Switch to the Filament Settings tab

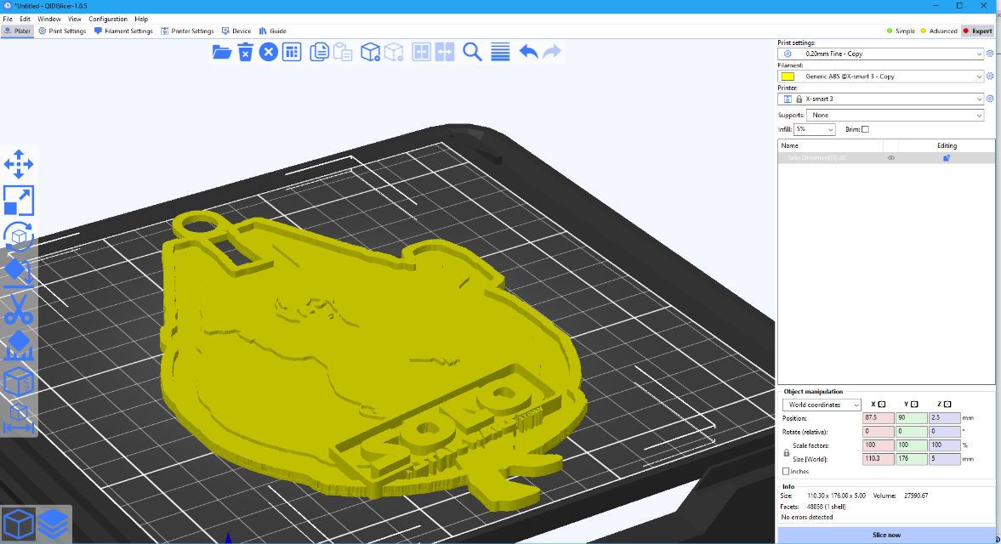pos(123,31)
